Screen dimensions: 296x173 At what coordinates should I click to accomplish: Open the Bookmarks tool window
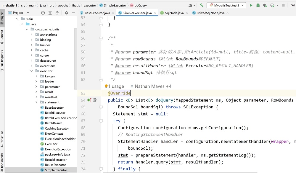click(x=2, y=162)
